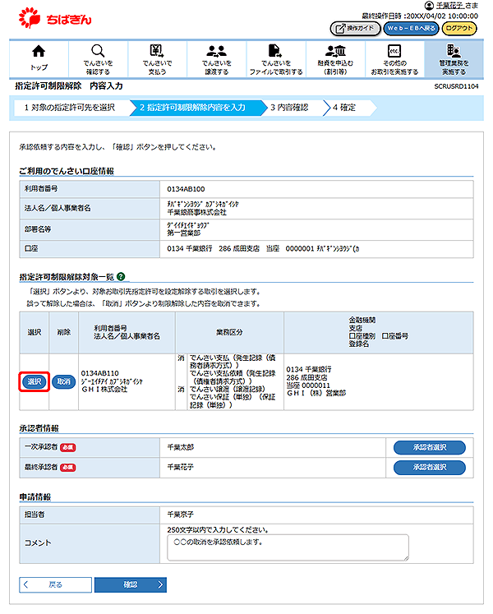
Task: Click the green help icon beside 指定許可制限解除対象一覧
Action: tap(121, 276)
